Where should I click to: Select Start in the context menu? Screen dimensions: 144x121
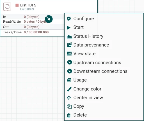(104, 27)
